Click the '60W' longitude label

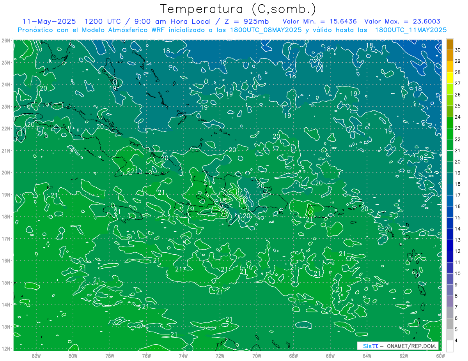pyautogui.click(x=440, y=356)
